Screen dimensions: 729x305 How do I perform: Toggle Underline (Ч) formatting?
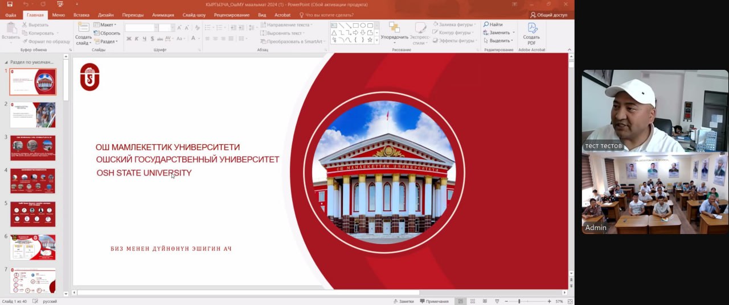click(145, 39)
